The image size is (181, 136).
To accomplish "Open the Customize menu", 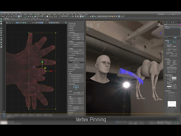I will (x=49, y=14).
